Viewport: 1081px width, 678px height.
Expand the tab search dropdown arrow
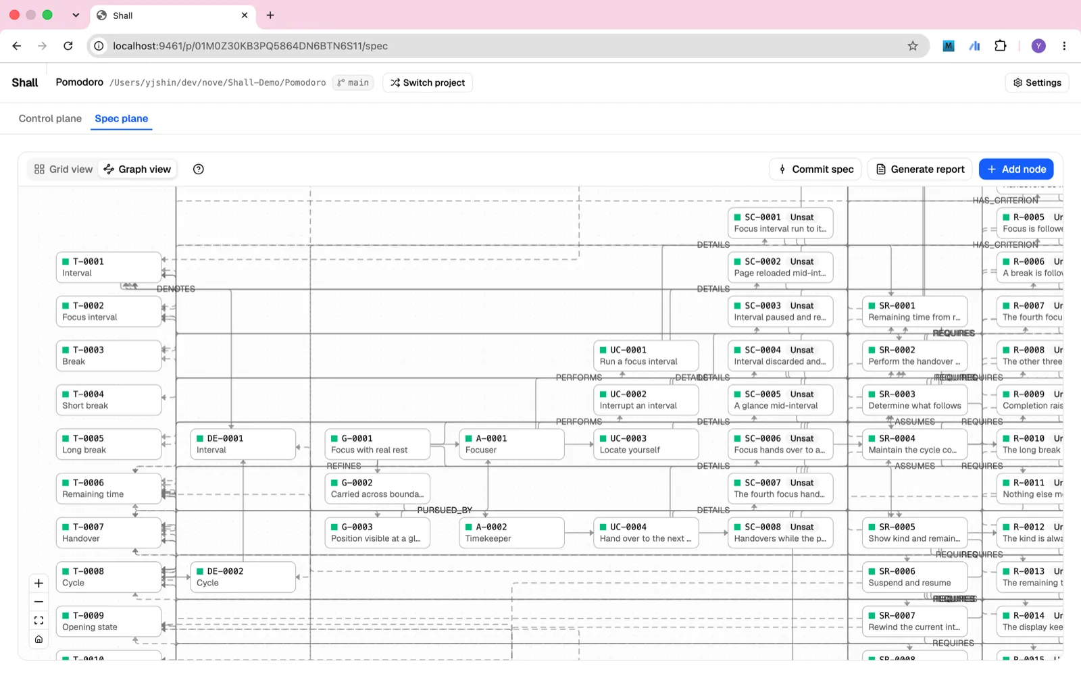[x=76, y=15]
